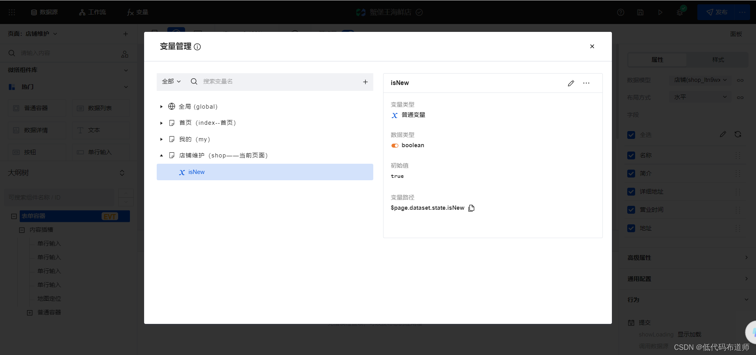
Task: Click the edit pencil icon beside 全选
Action: [x=723, y=135]
